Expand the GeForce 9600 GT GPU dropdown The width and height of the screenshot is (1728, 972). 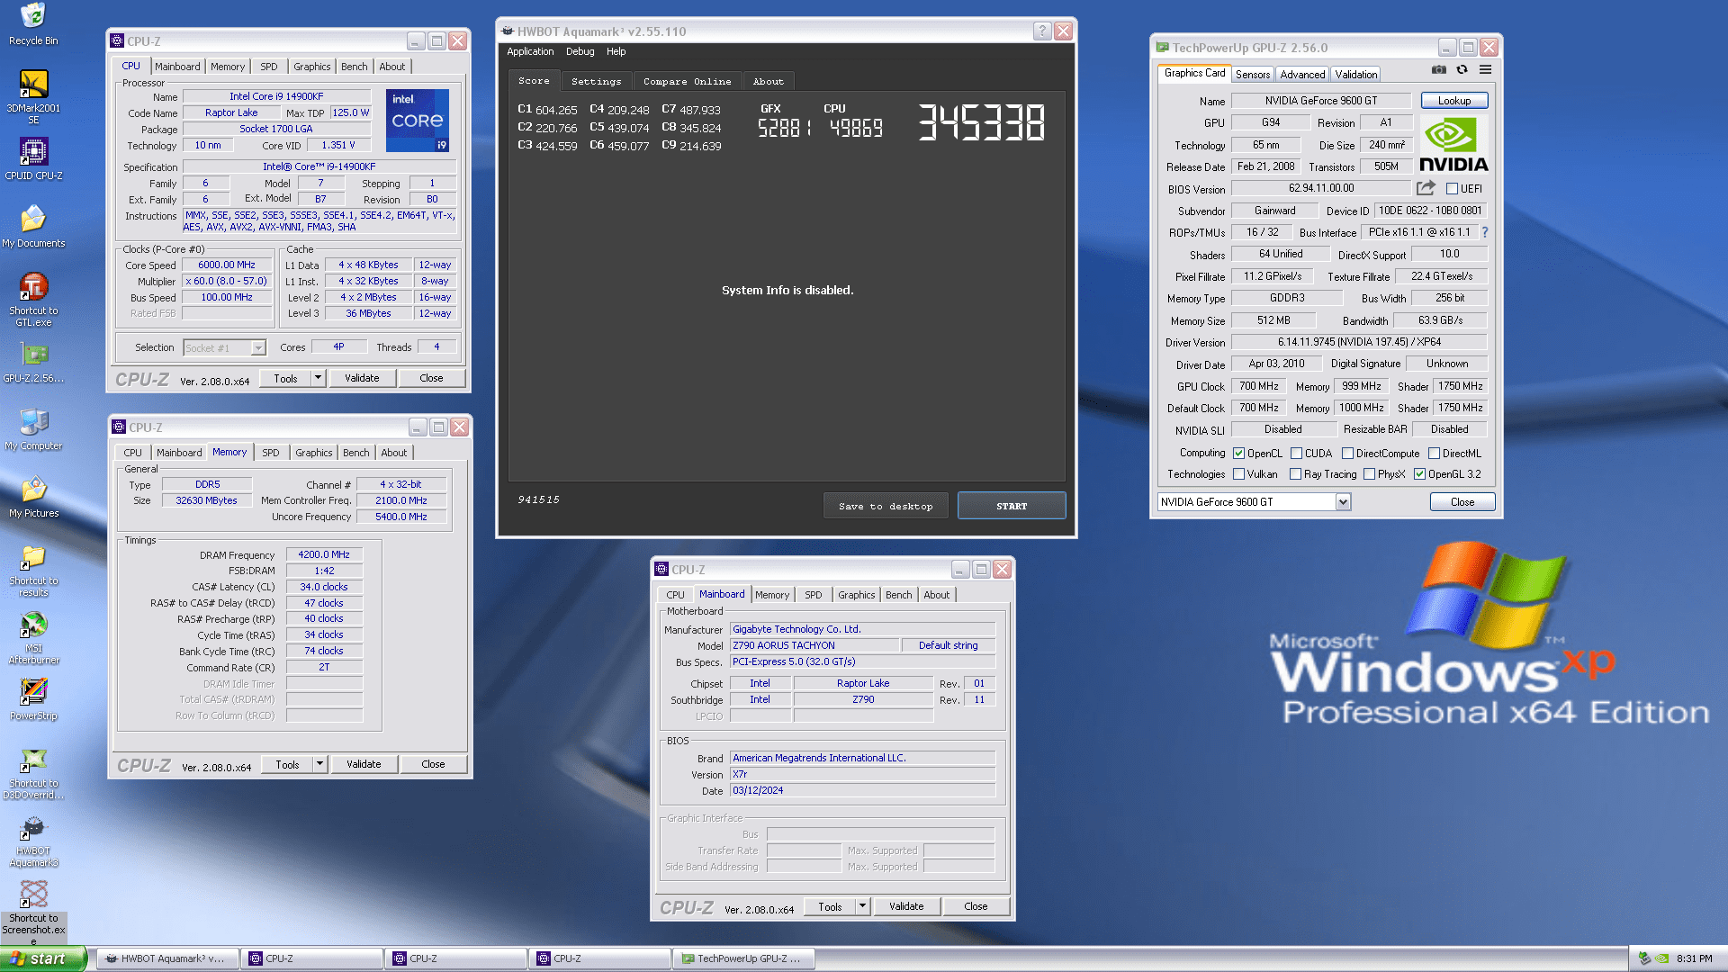(x=1343, y=502)
